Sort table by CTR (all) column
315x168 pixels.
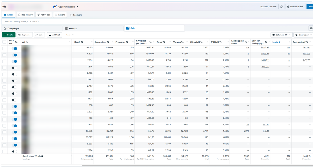(x=221, y=42)
